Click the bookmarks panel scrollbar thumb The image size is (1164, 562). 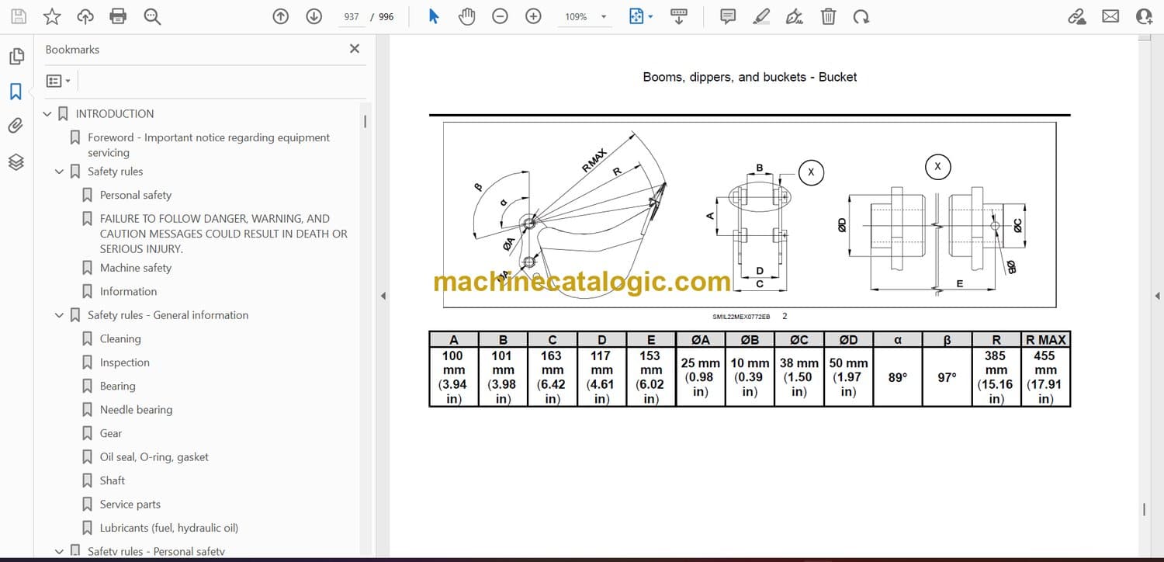(x=365, y=121)
